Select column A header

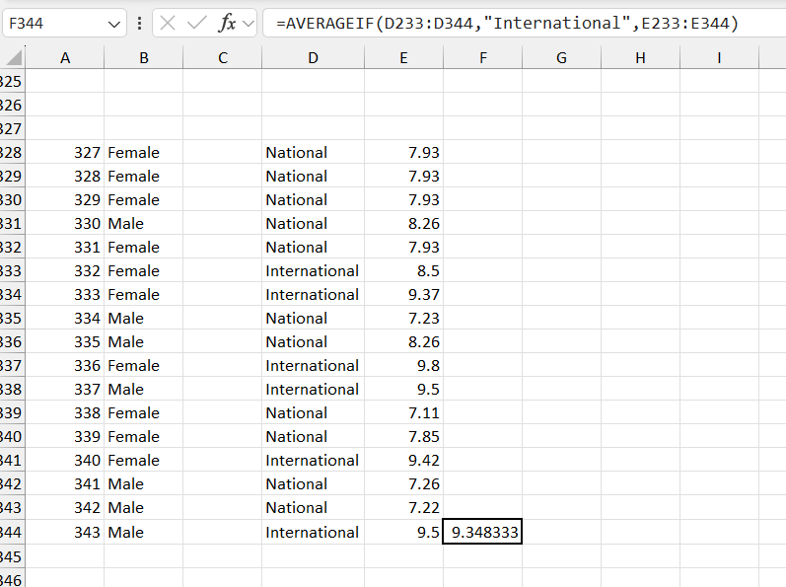click(65, 58)
